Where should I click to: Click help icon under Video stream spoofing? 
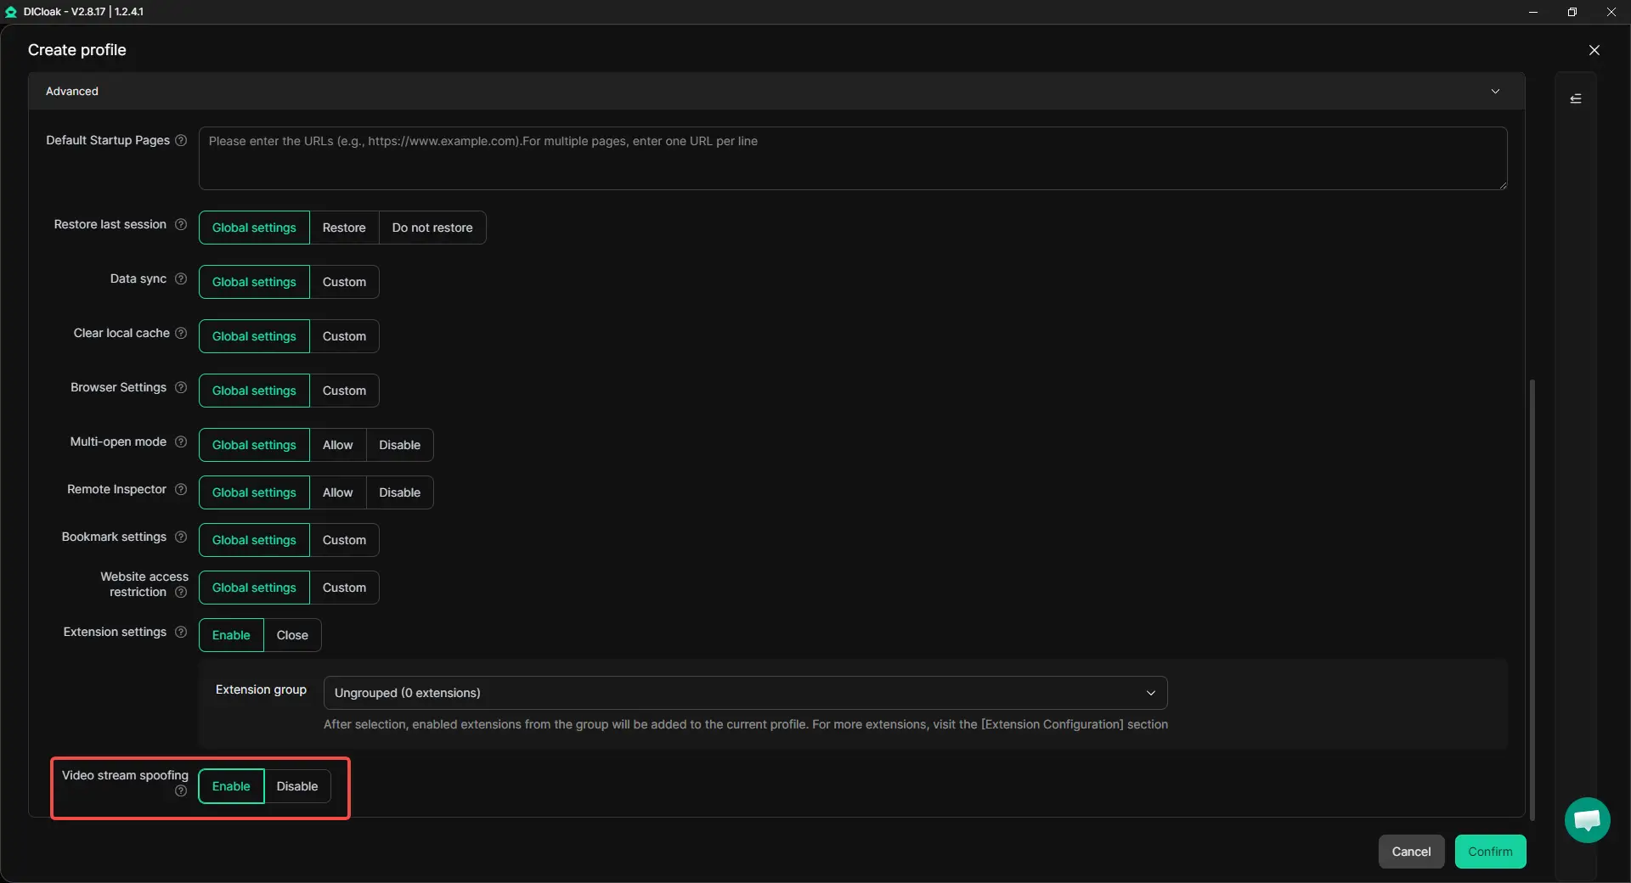[181, 791]
